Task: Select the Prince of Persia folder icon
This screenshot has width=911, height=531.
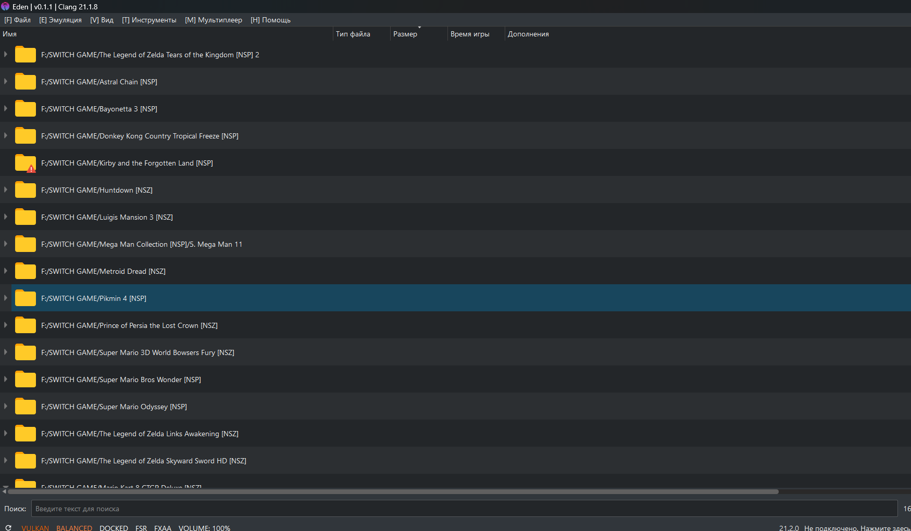Action: pos(25,325)
